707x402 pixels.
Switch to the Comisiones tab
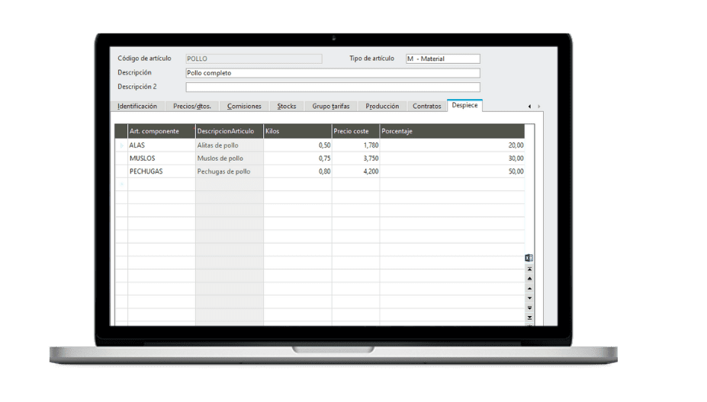[244, 107]
